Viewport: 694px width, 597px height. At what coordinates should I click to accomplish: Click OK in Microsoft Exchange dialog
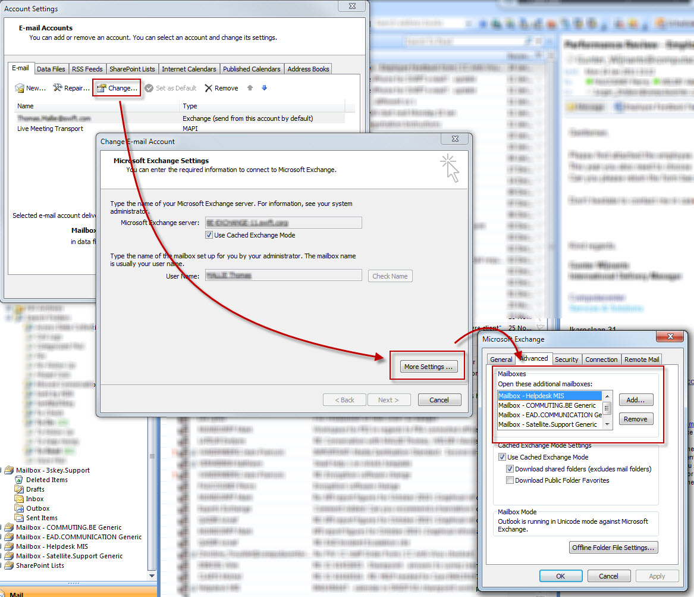[x=561, y=576]
